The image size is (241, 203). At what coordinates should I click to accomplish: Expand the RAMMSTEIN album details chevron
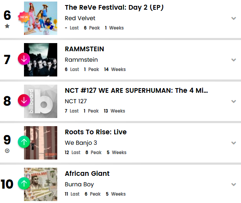pos(233,60)
